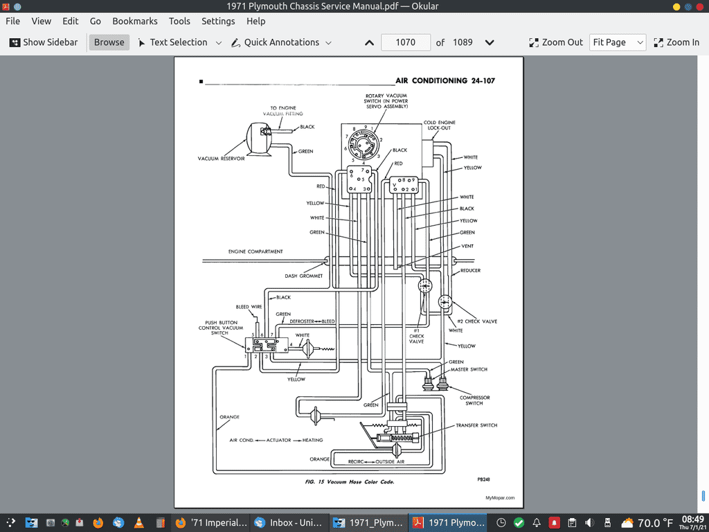Screen dimensions: 709x532
Task: Select the Text Selection tool
Action: pyautogui.click(x=172, y=42)
